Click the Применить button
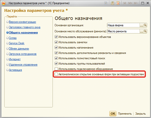 tap(125, 114)
